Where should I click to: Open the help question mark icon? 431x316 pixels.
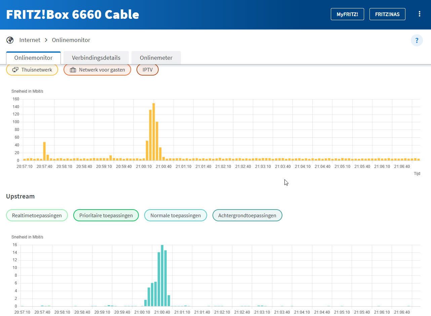coord(417,40)
